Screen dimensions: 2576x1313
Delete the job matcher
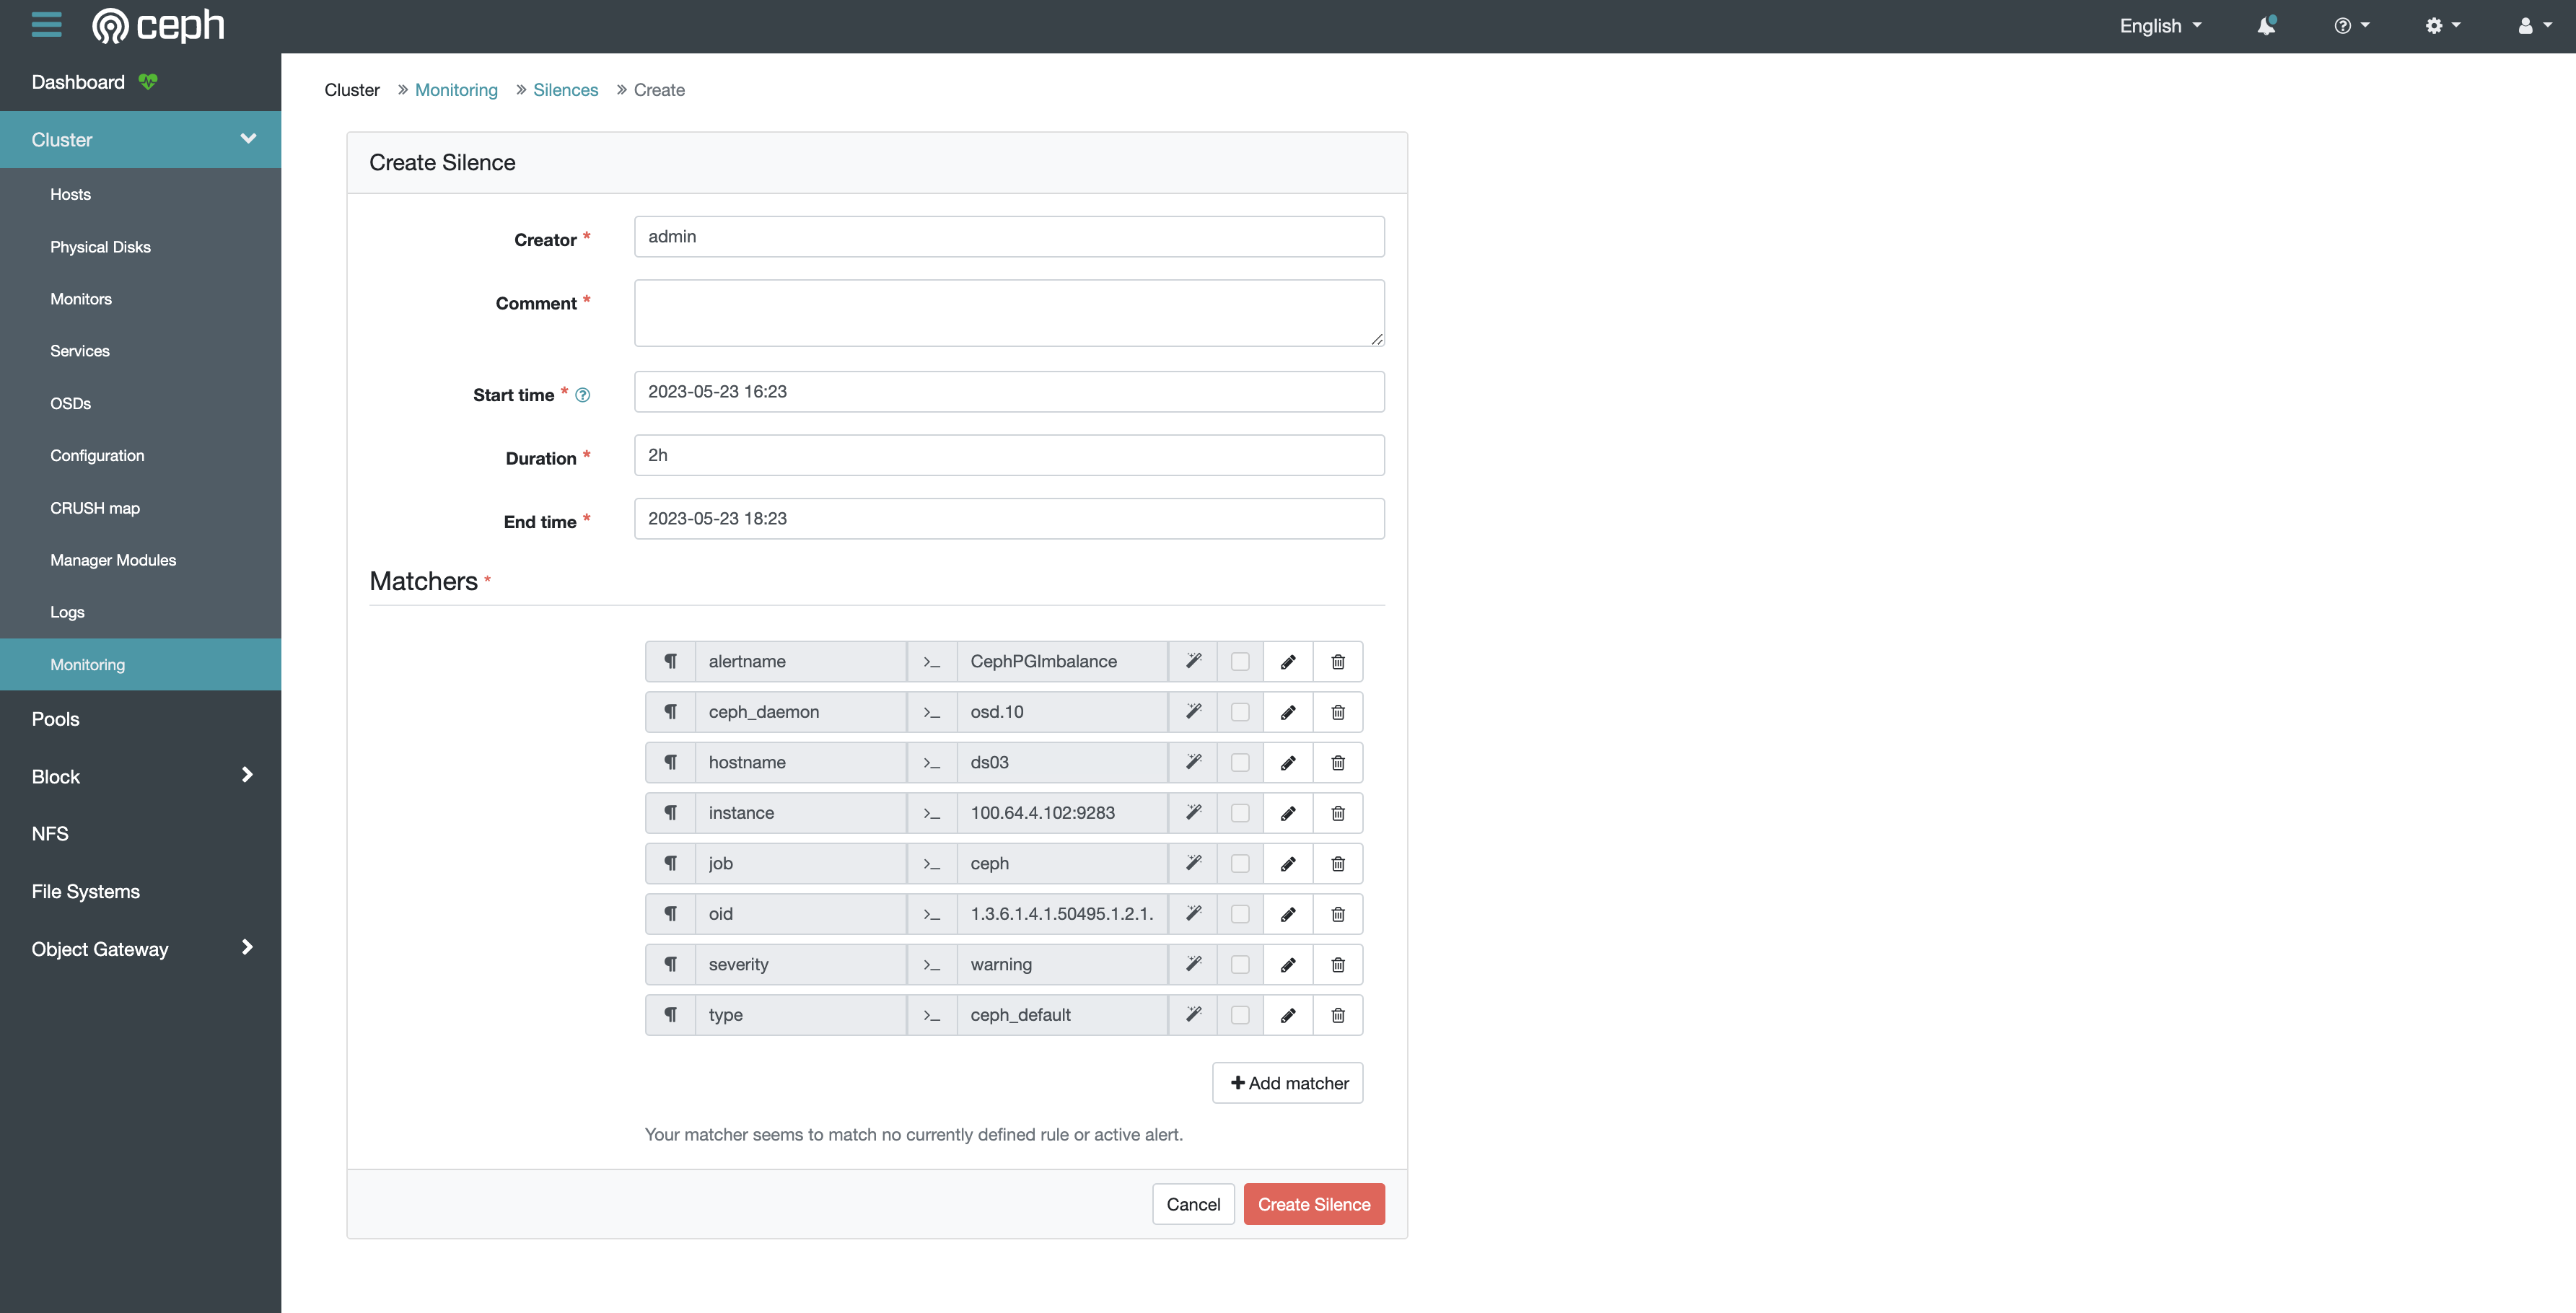tap(1338, 863)
